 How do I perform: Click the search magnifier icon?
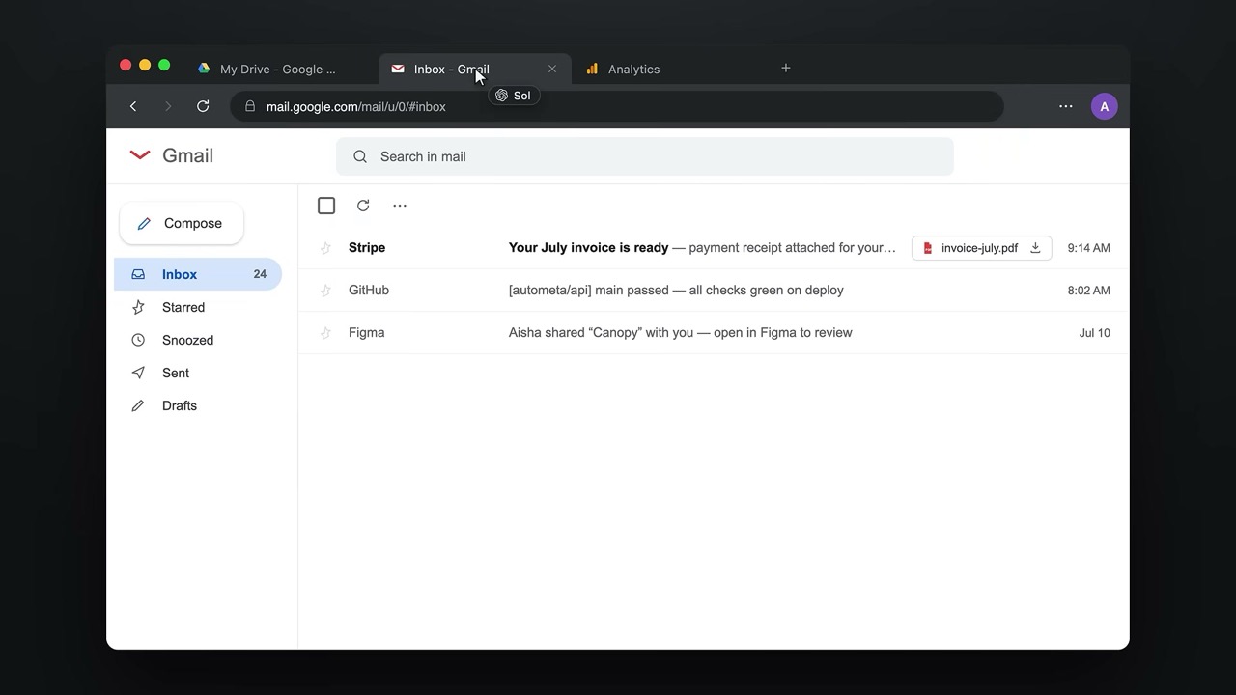click(x=360, y=156)
